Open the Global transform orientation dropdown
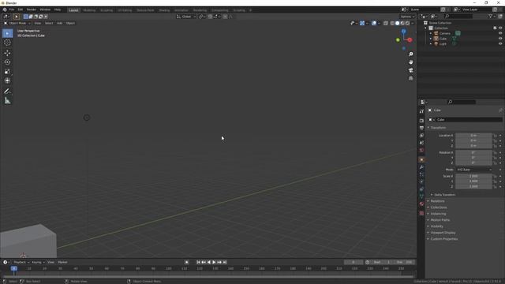Screen dimensions: 505x284 186,17
